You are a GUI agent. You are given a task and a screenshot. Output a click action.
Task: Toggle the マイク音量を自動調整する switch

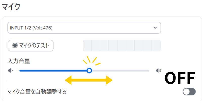pyautogui.click(x=189, y=92)
